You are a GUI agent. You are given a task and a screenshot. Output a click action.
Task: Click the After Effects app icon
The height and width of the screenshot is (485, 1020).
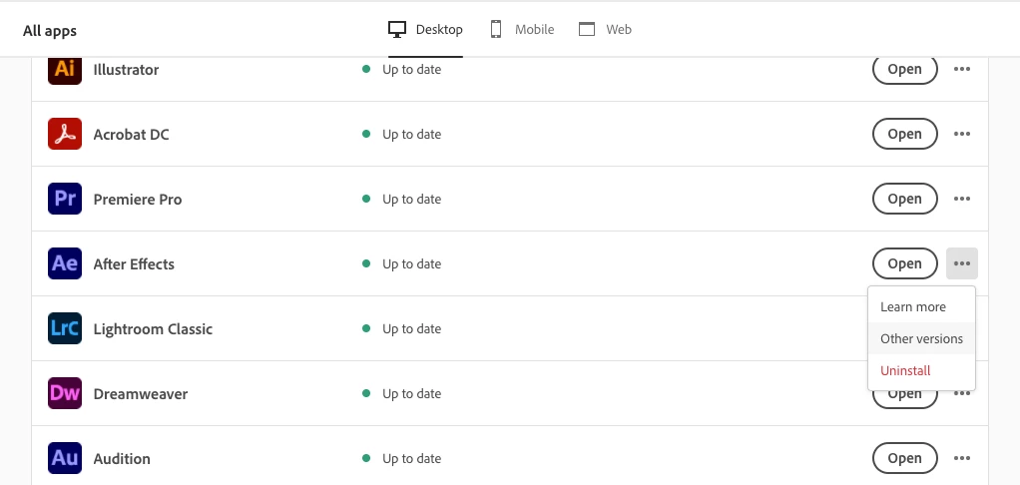coord(65,263)
